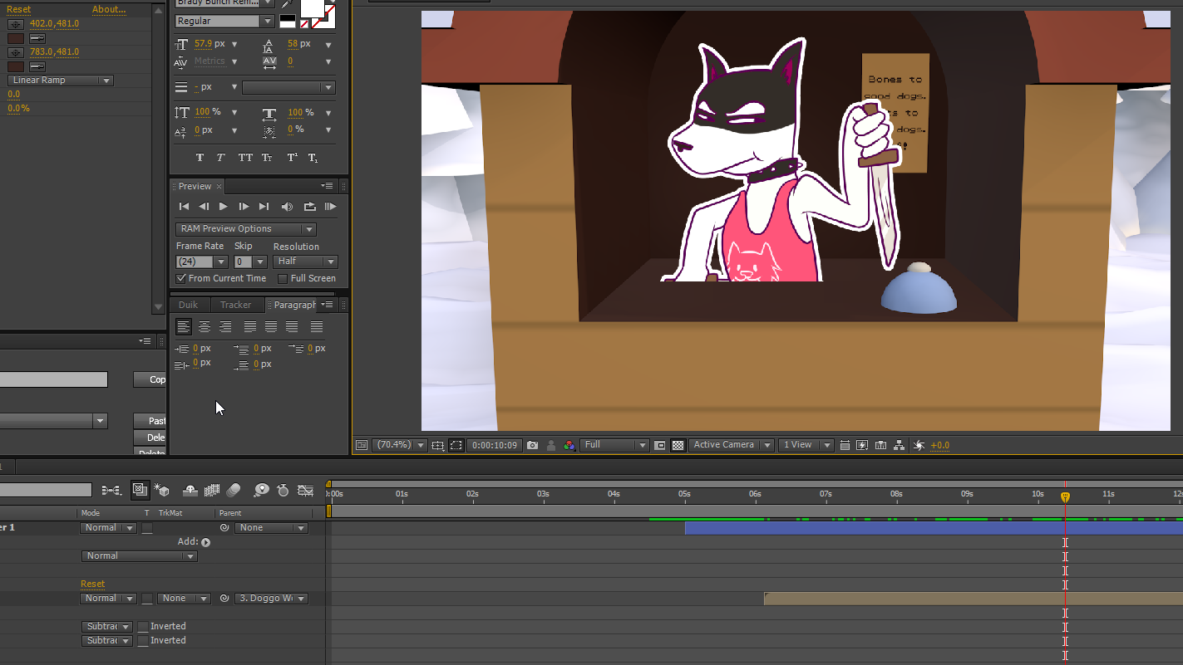Start RAM Preview playback
The width and height of the screenshot is (1183, 665).
[x=330, y=207]
